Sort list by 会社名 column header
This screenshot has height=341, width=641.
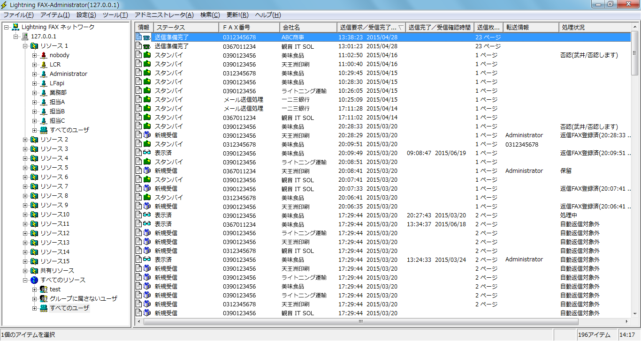307,28
